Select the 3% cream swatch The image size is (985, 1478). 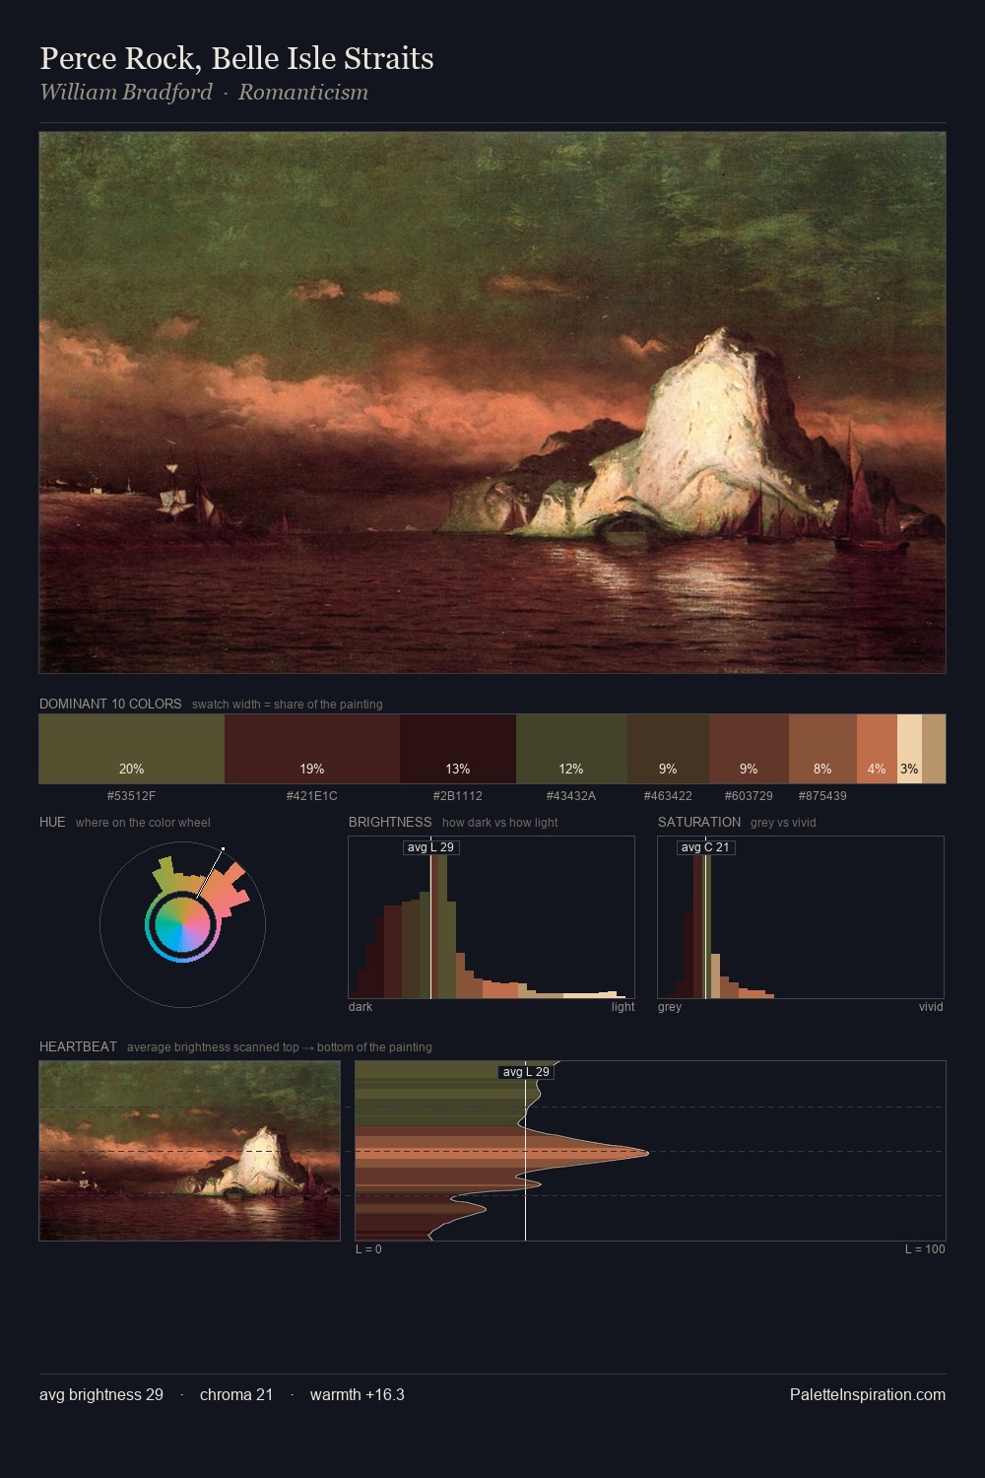click(x=909, y=749)
